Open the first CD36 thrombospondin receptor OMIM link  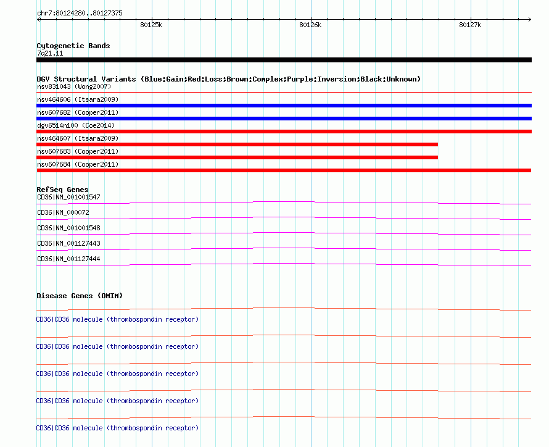(117, 319)
